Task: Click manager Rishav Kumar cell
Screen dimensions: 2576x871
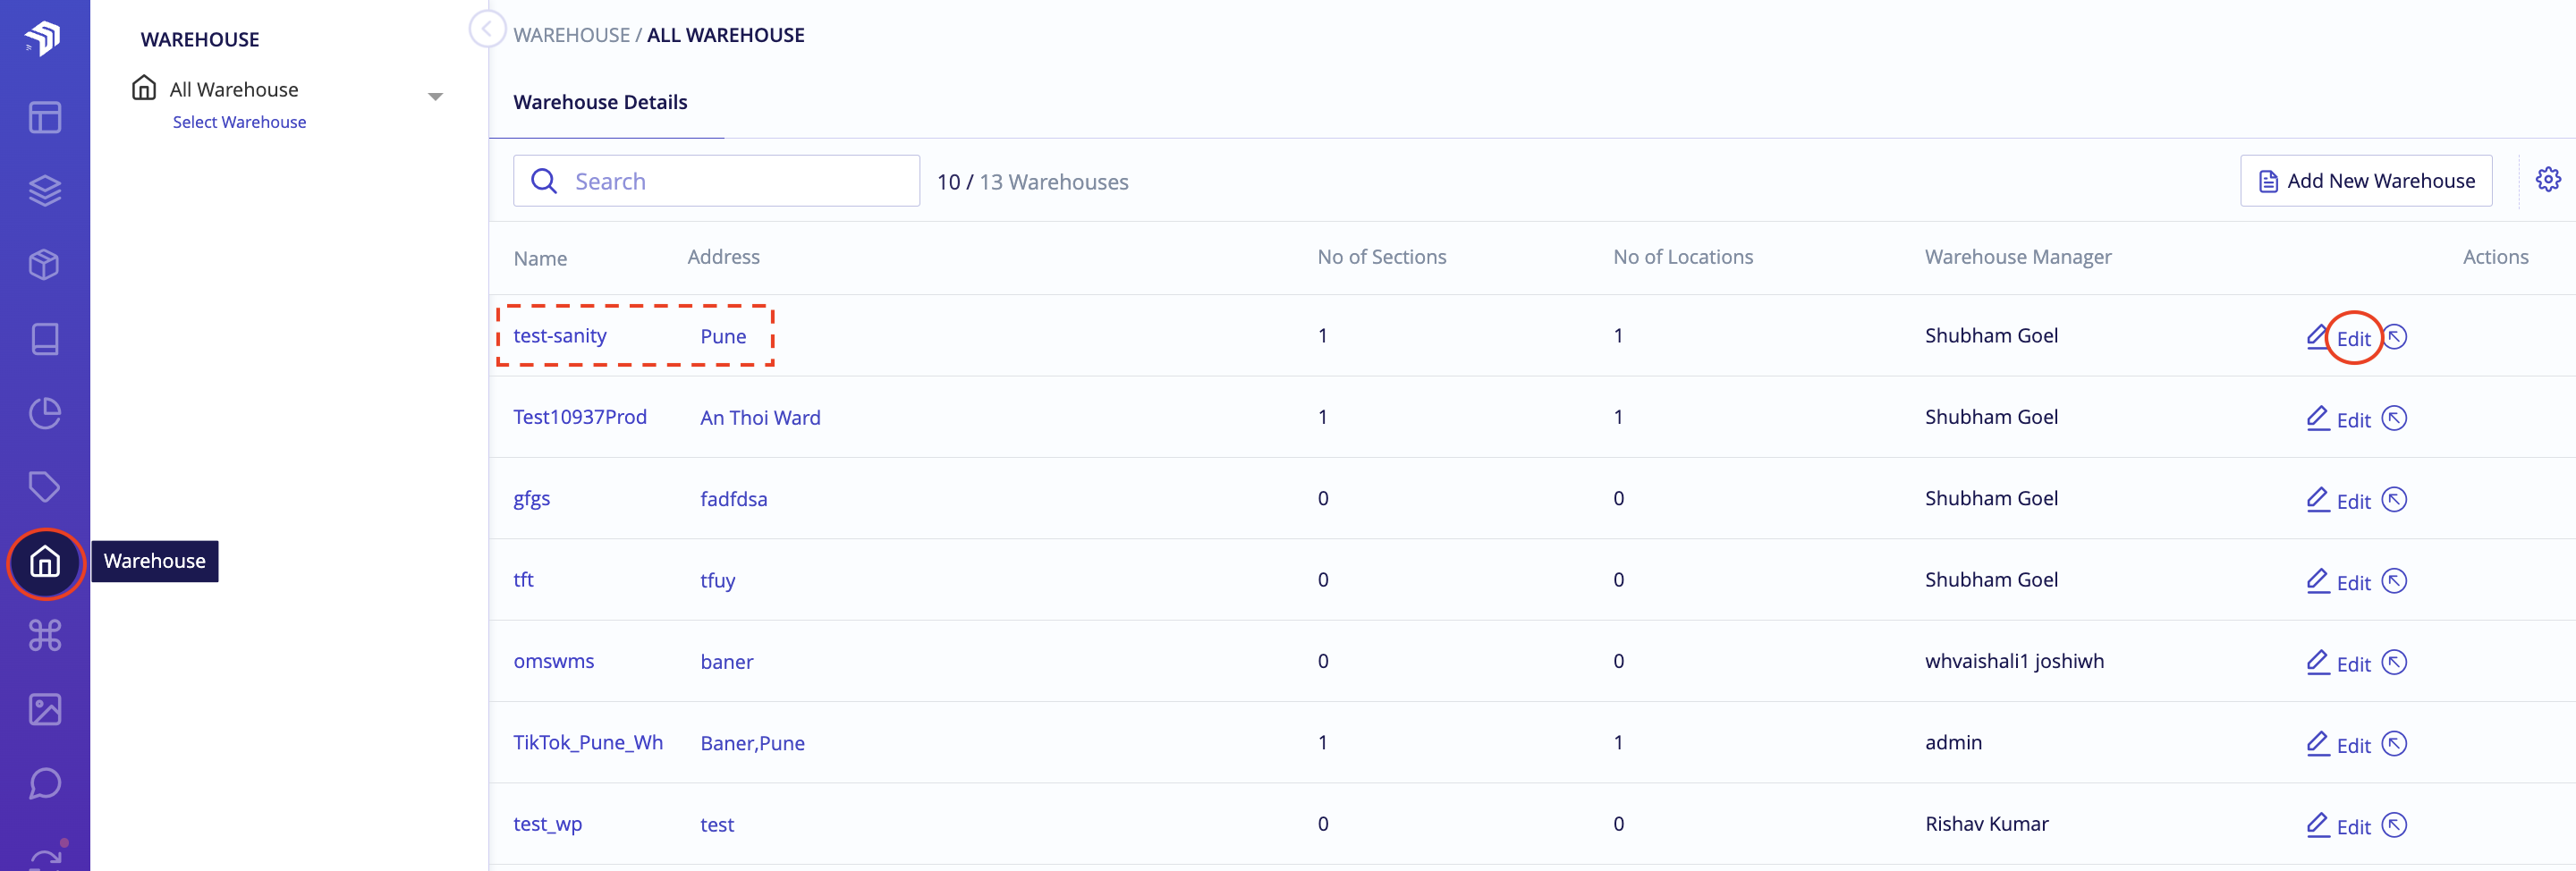Action: point(1986,824)
